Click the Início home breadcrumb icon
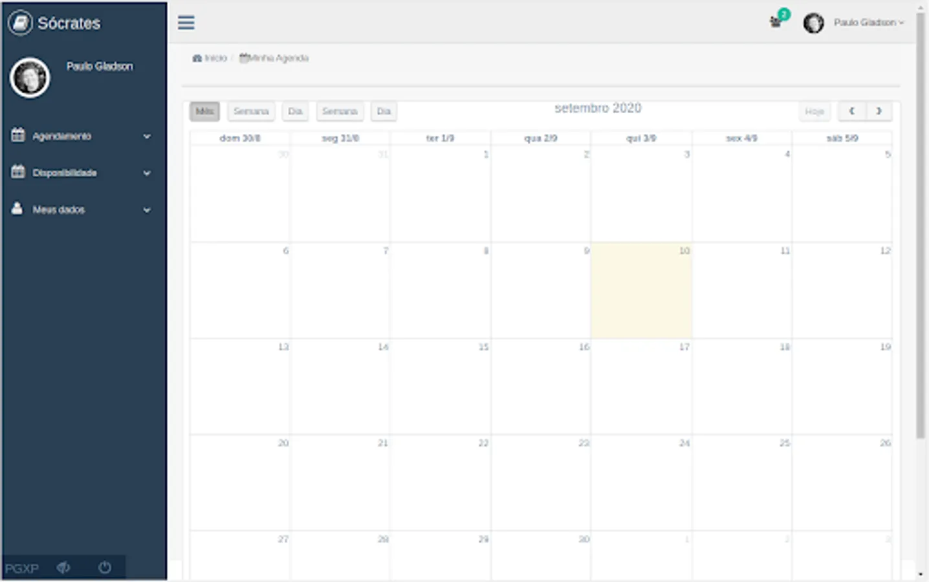This screenshot has height=582, width=929. 197,58
